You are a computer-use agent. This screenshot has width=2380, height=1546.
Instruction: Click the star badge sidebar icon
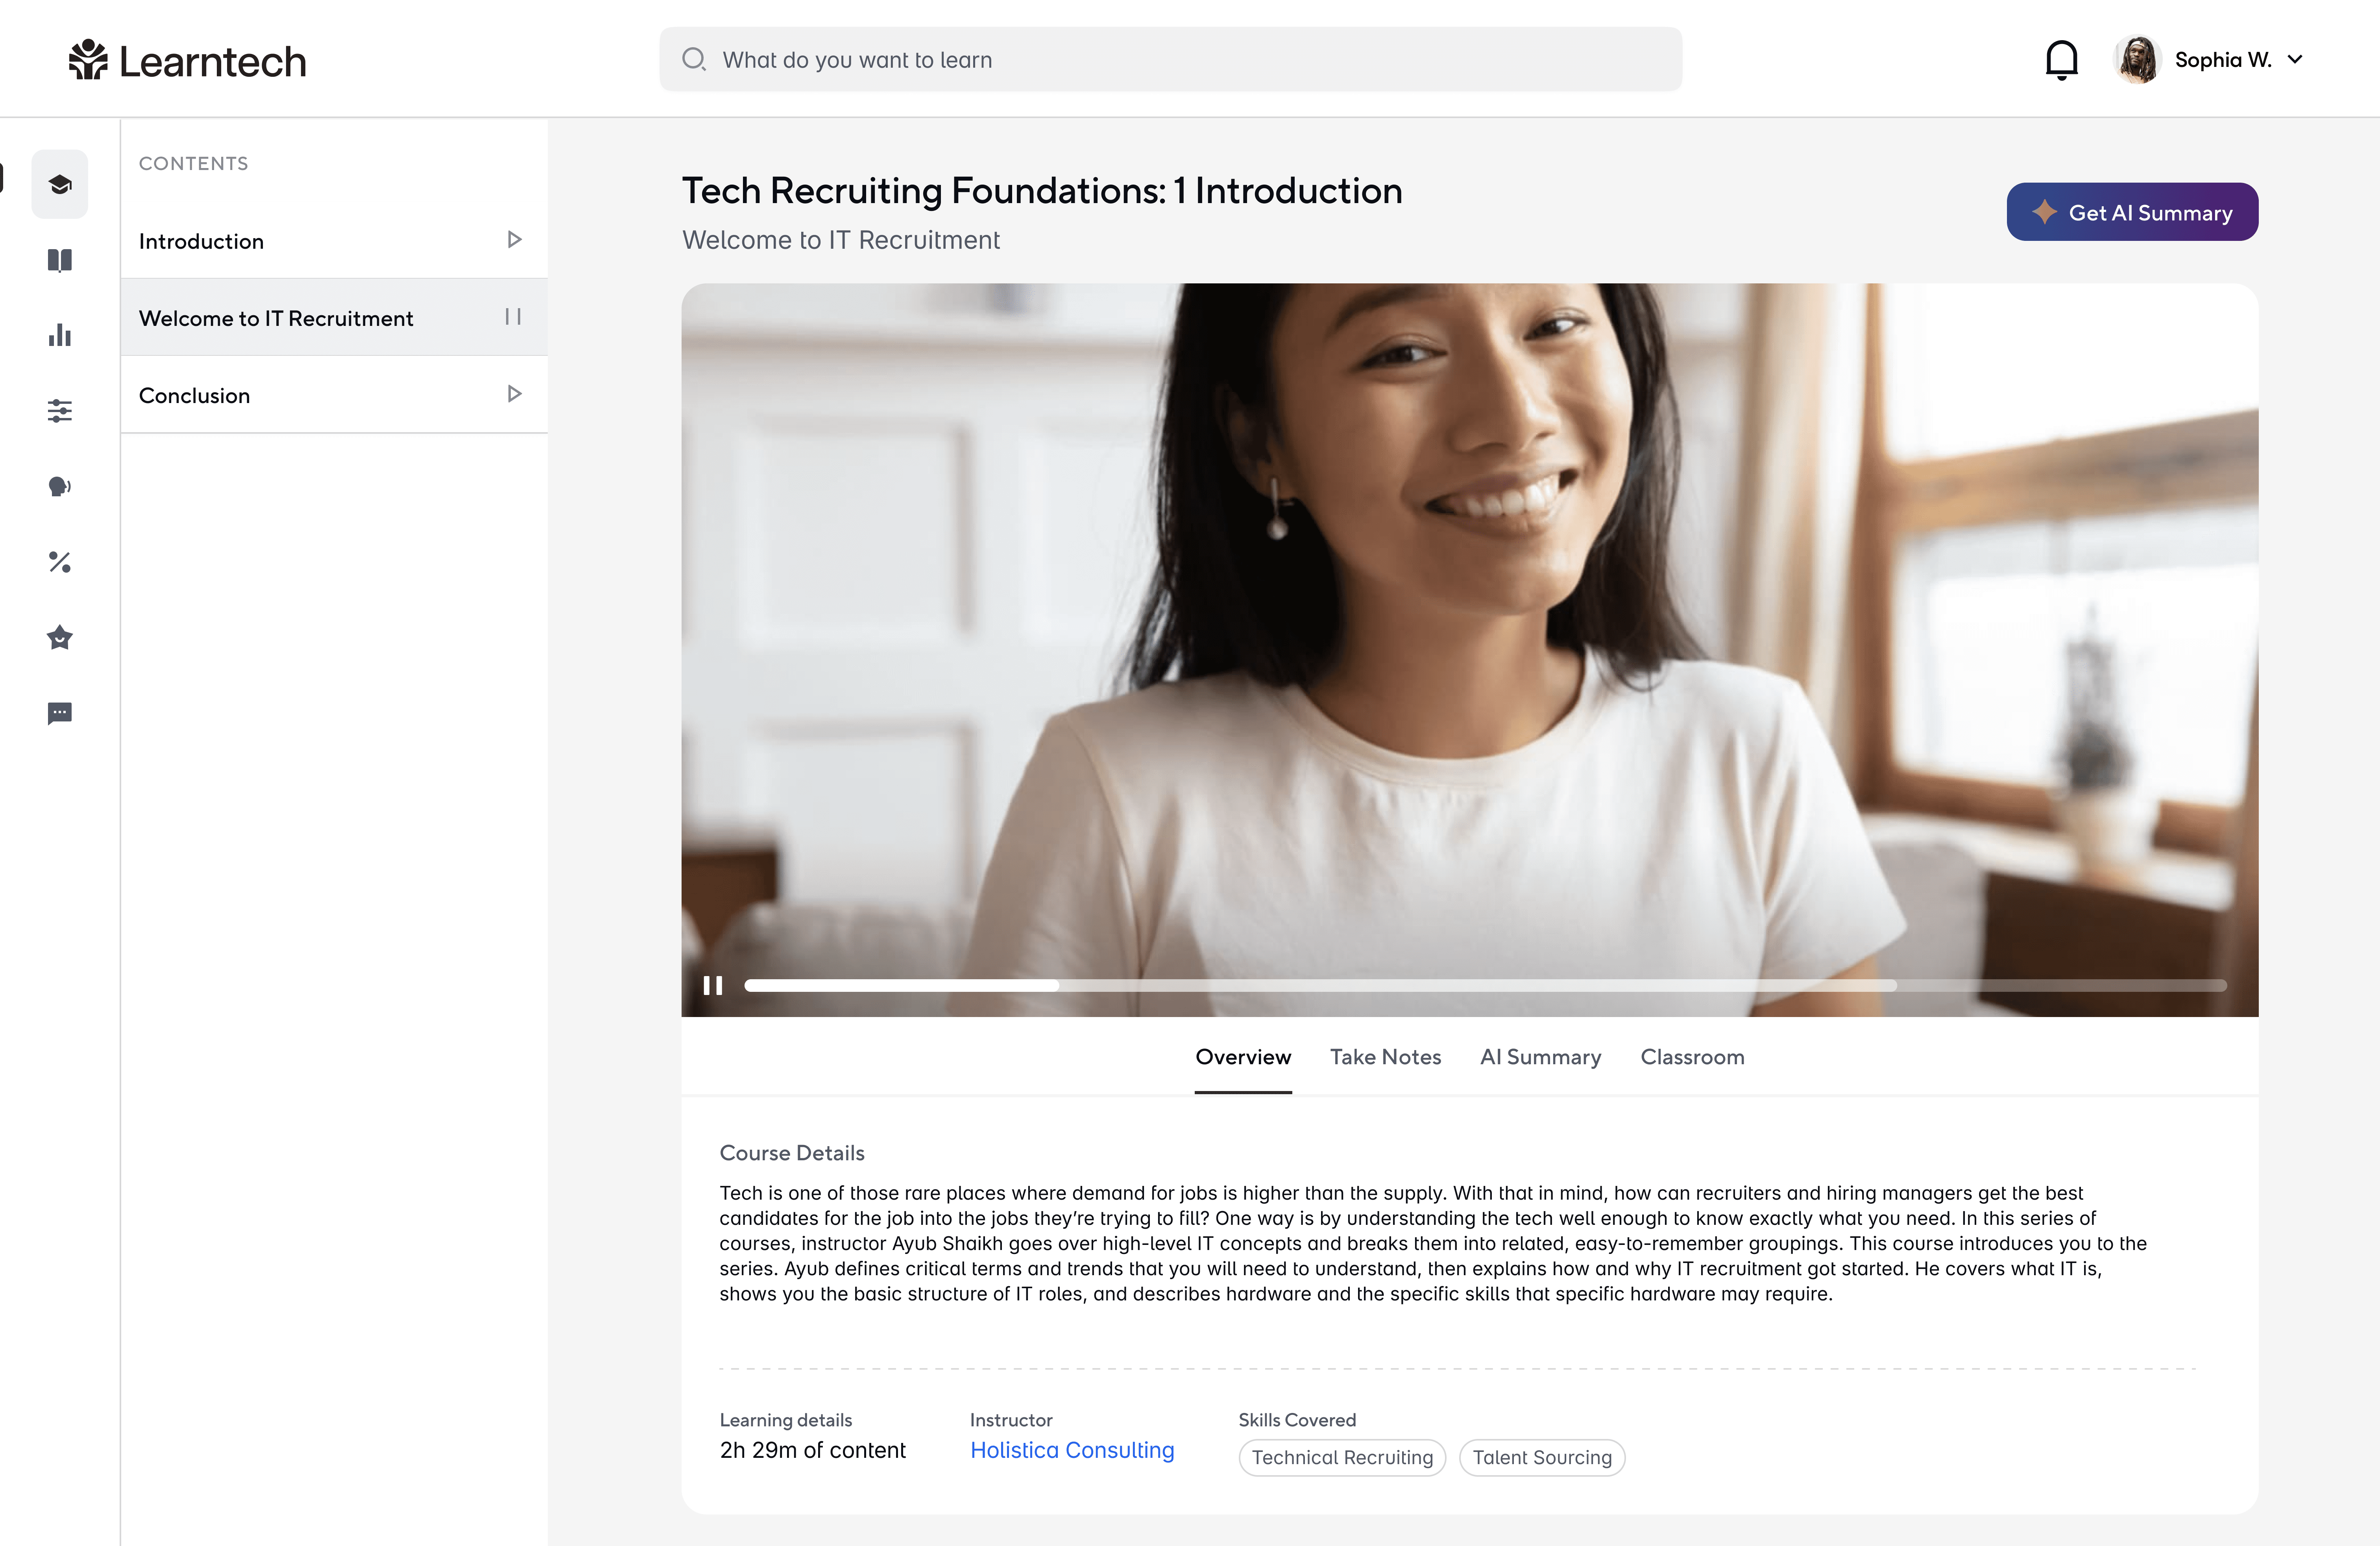60,637
